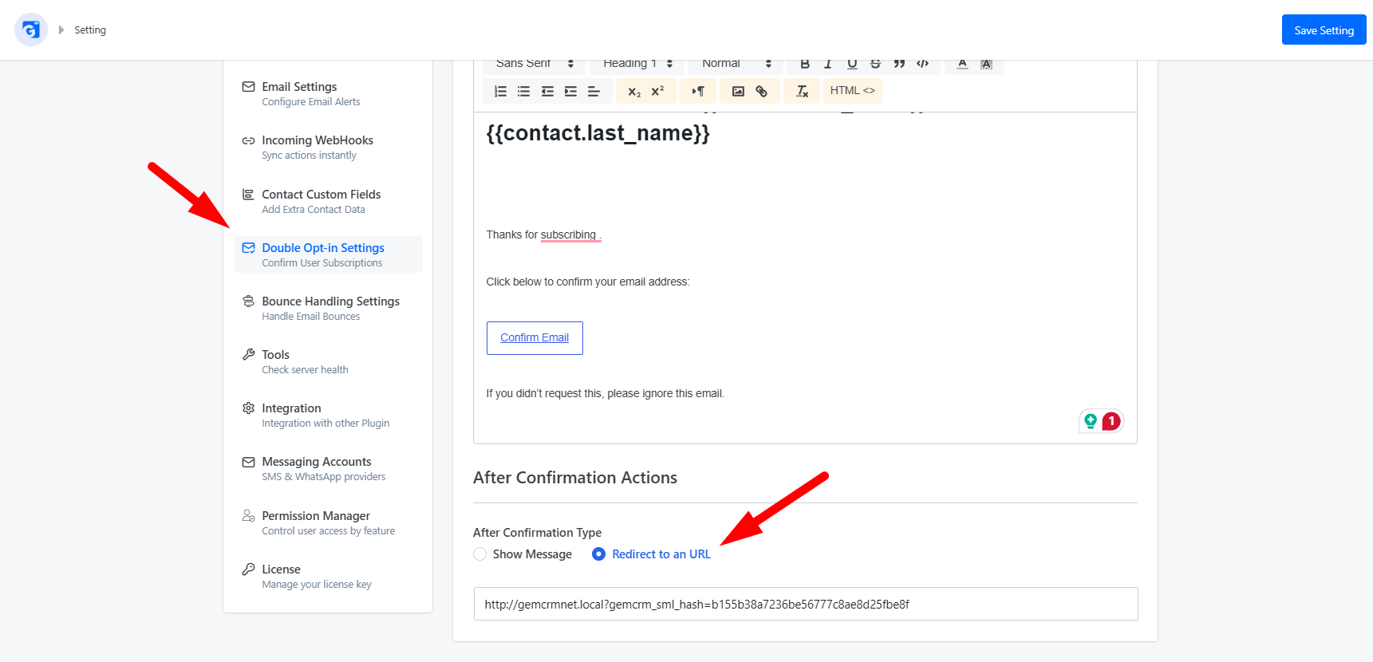Viewport: 1373px width, 662px height.
Task: Open the Integration settings page
Action: tap(328, 415)
